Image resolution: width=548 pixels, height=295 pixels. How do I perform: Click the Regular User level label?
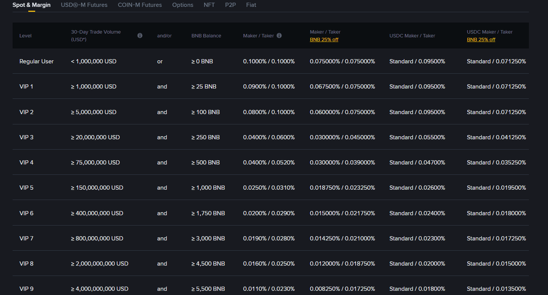[36, 61]
